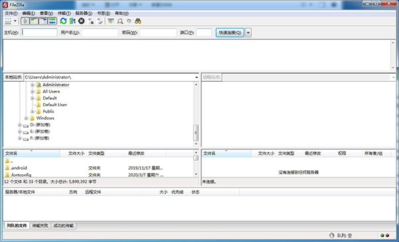Reconnect to the last server
This screenshot has width=399, height=242.
(x=100, y=21)
